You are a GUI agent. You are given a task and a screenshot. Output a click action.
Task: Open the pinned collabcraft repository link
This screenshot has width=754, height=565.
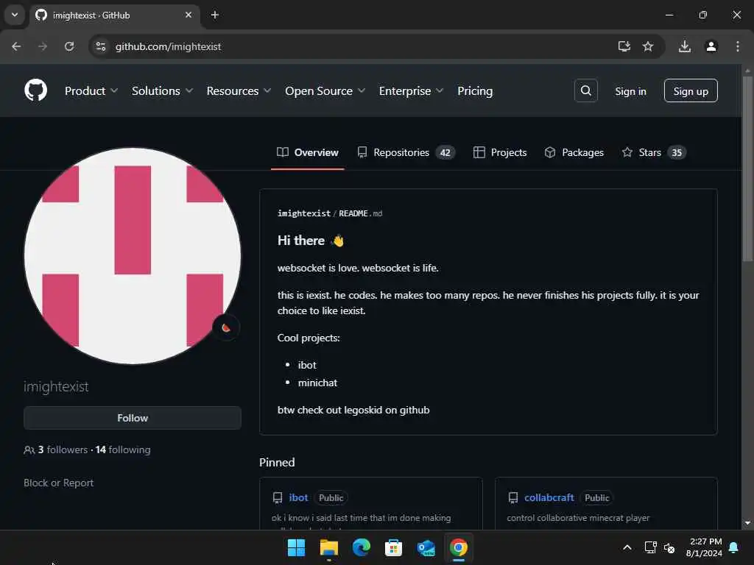(549, 498)
